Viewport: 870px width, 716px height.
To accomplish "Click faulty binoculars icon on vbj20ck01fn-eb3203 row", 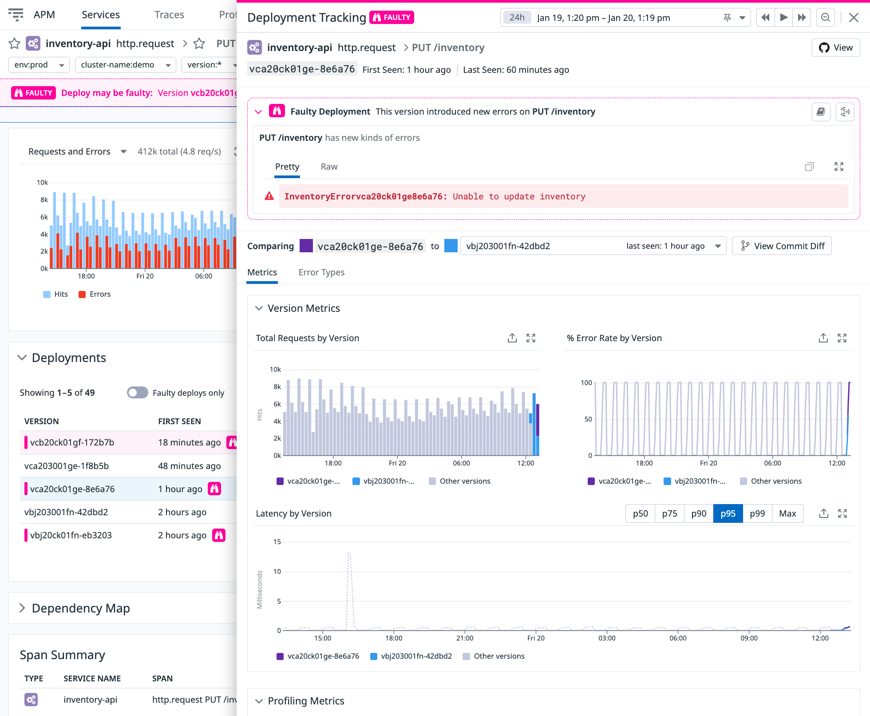I will click(219, 535).
